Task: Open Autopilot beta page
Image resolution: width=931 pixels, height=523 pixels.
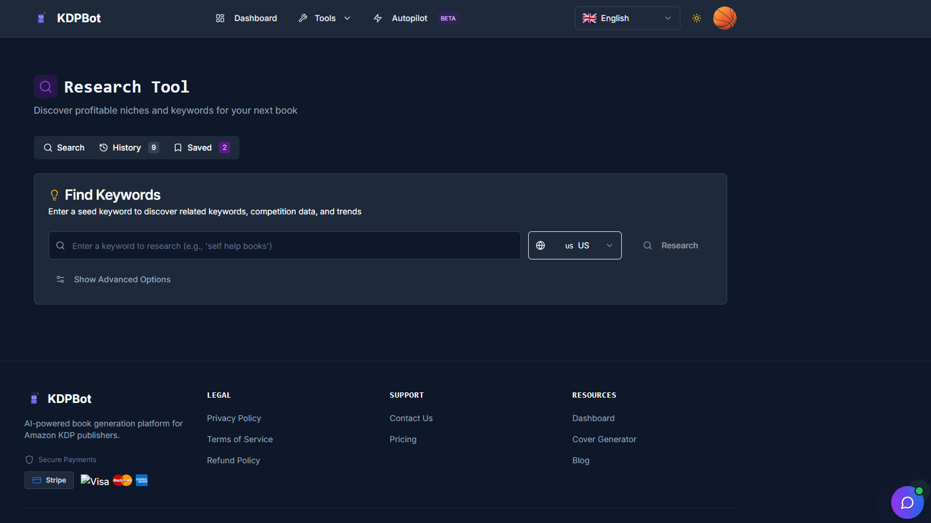Action: click(415, 18)
